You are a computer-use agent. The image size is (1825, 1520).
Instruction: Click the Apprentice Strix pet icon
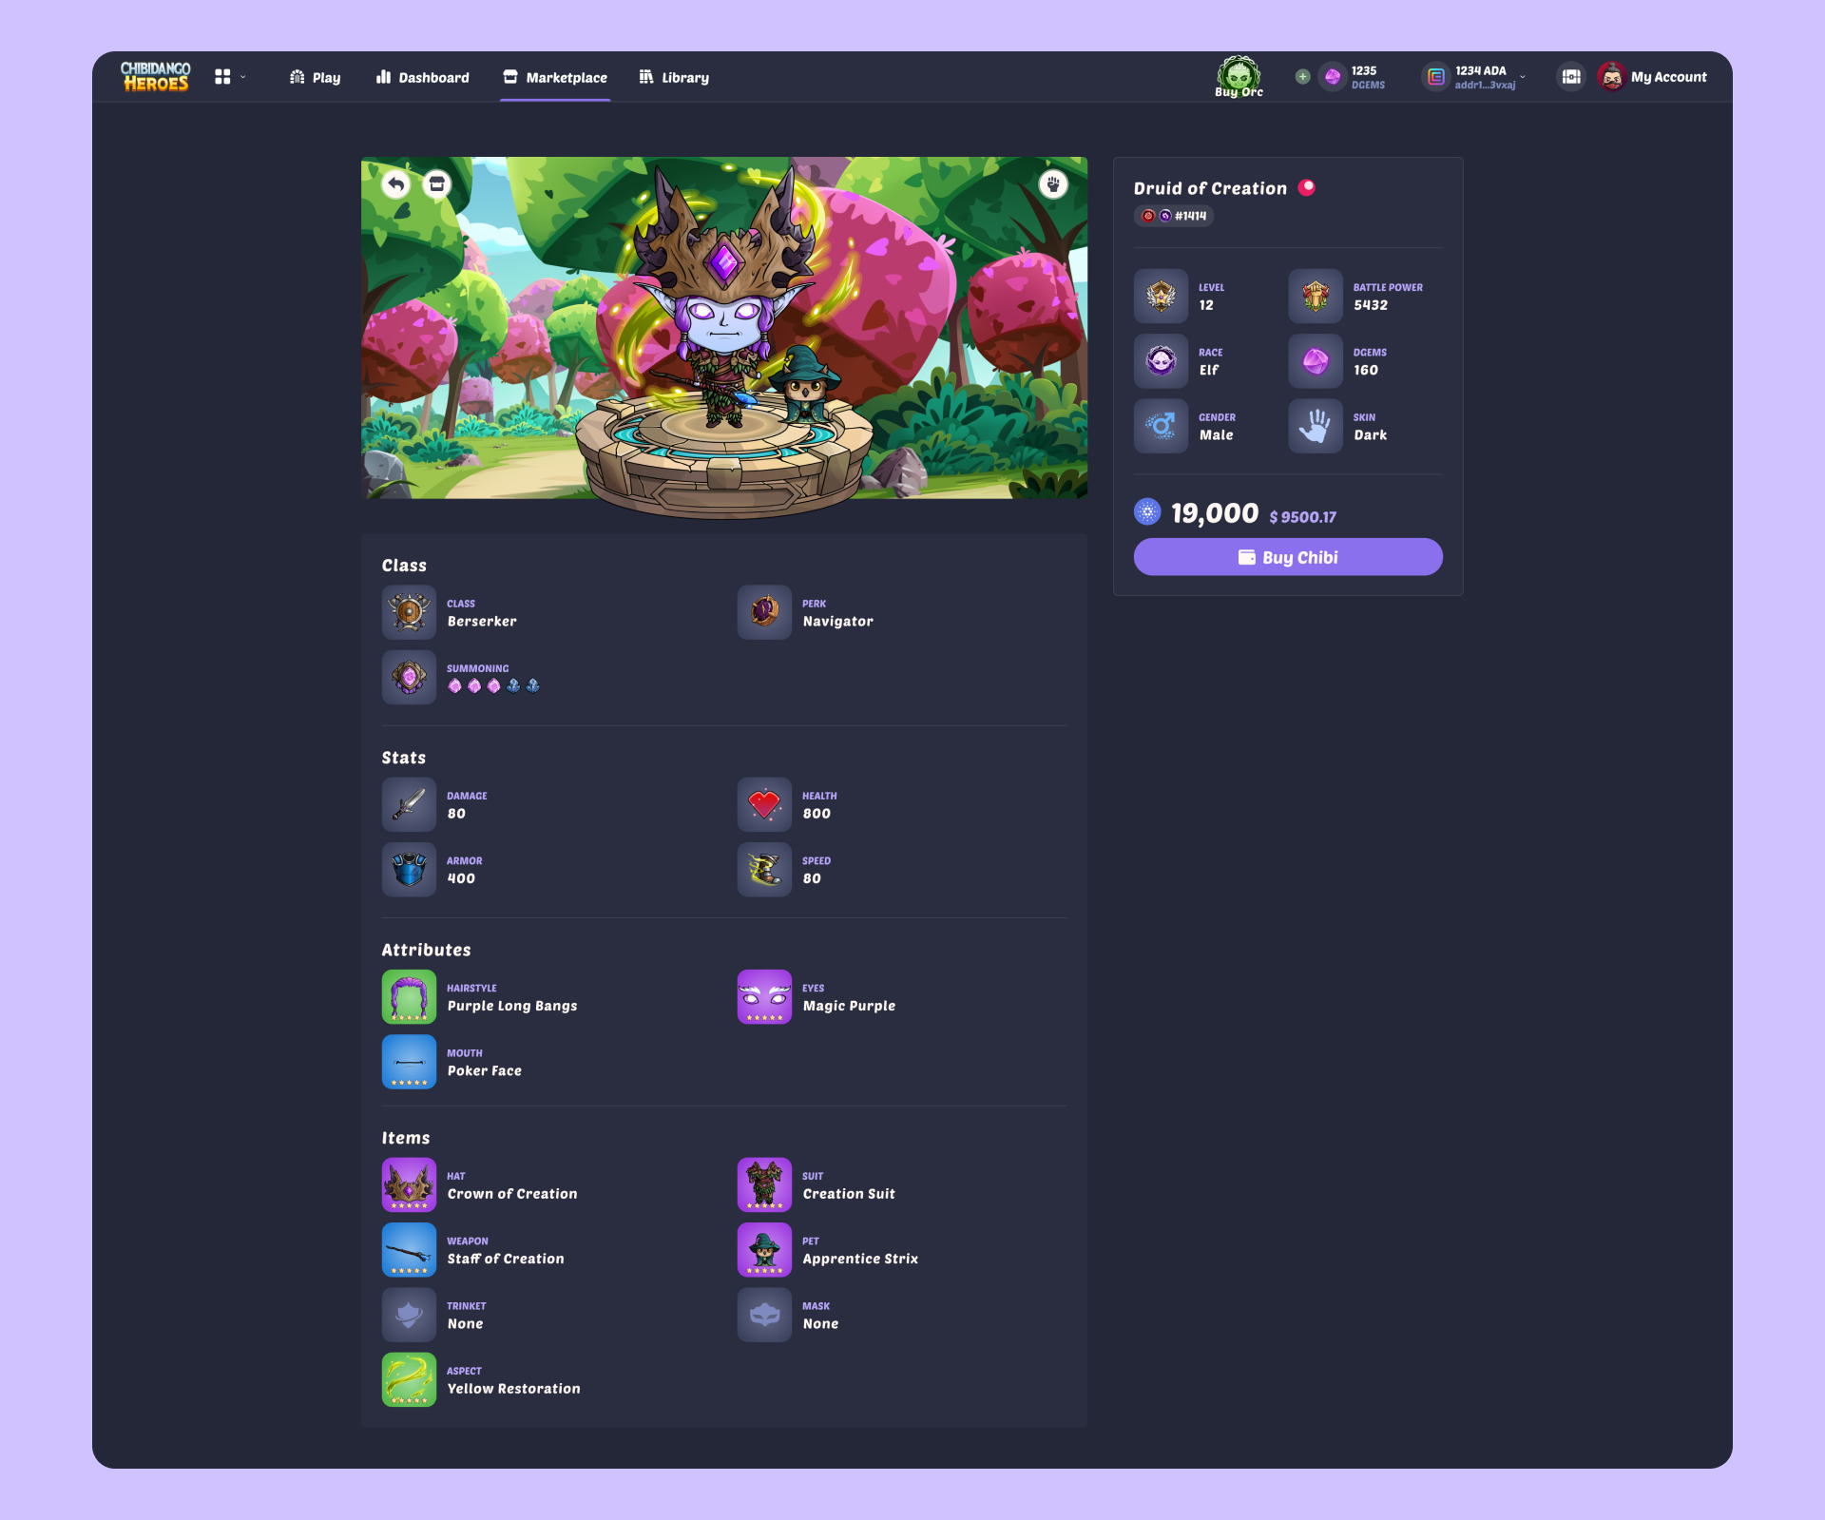764,1249
